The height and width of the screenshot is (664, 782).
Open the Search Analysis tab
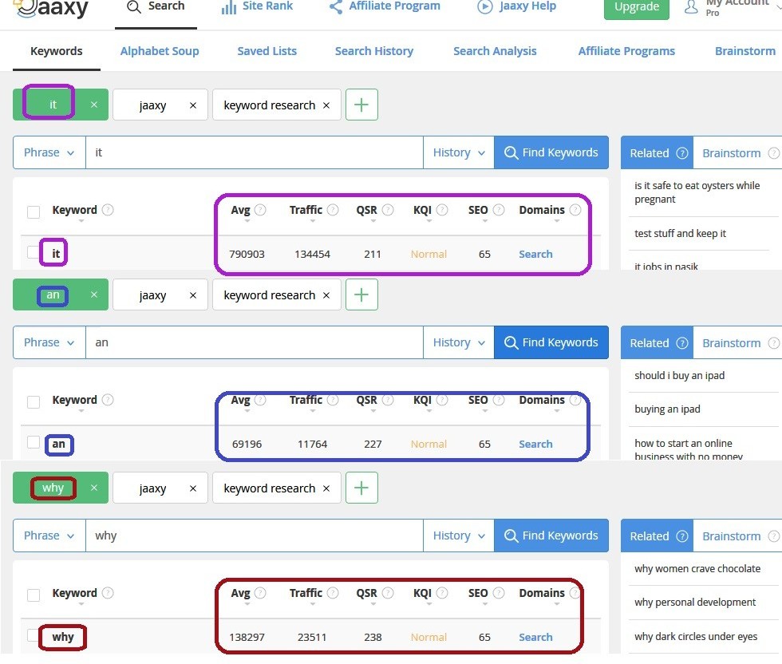click(x=495, y=51)
